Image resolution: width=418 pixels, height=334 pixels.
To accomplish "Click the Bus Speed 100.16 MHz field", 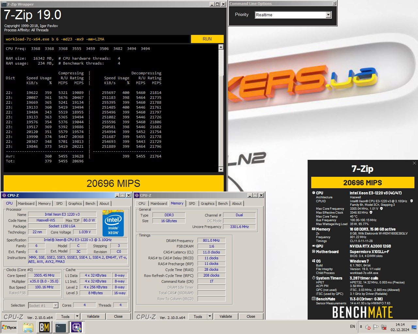I will pyautogui.click(x=44, y=287).
